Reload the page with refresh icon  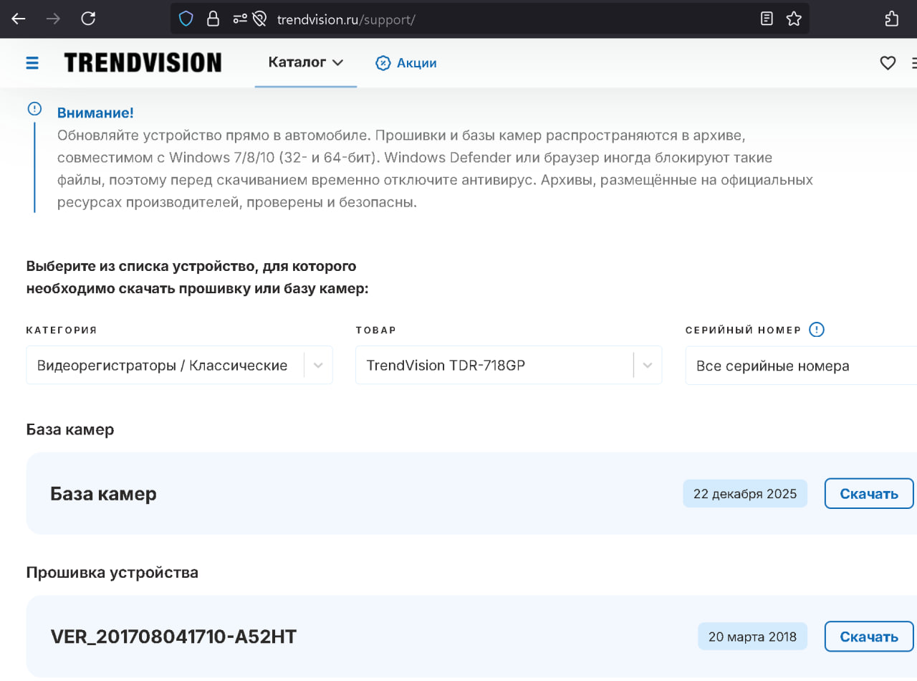[x=88, y=19]
